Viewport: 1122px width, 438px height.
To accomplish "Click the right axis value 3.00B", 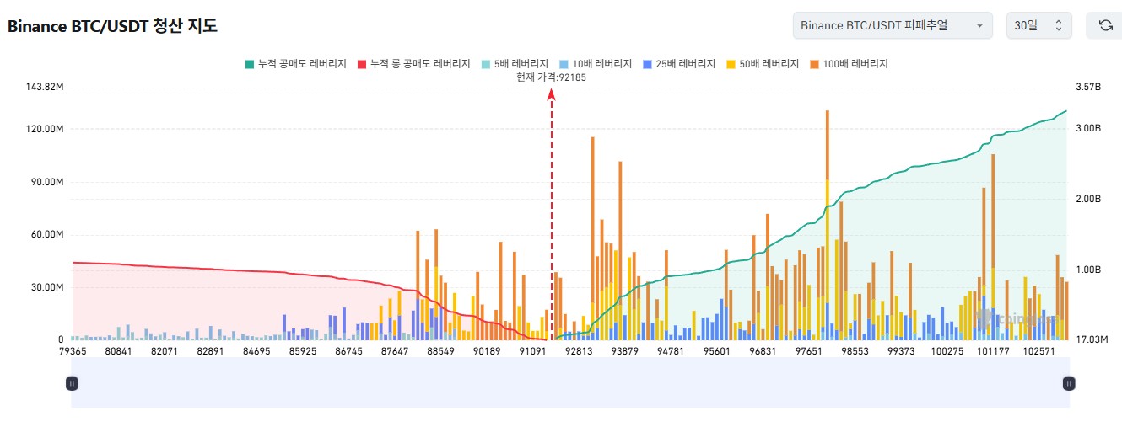I will (x=1089, y=128).
